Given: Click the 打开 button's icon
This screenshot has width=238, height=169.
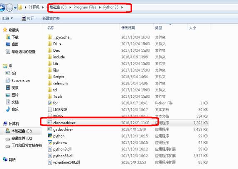Looking at the screenshot, I should pyautogui.click(x=24, y=18).
